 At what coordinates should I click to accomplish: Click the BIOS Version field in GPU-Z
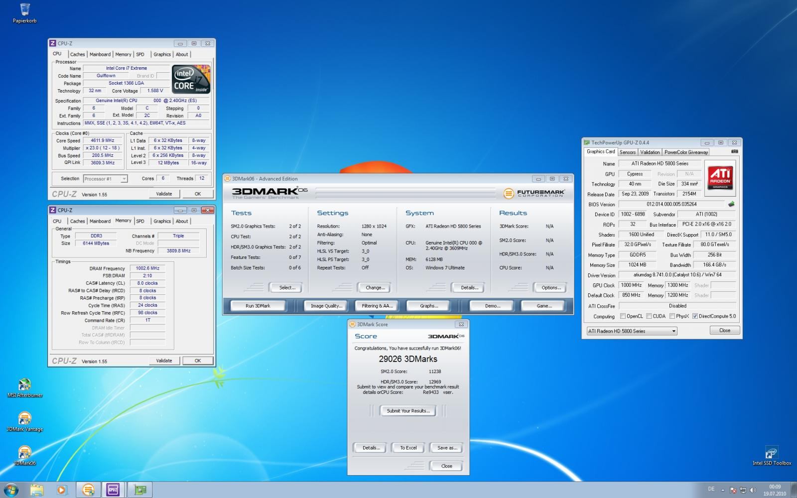point(671,204)
